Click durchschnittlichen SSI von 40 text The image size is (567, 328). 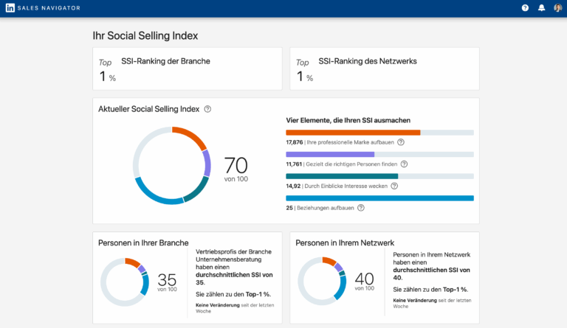click(431, 274)
